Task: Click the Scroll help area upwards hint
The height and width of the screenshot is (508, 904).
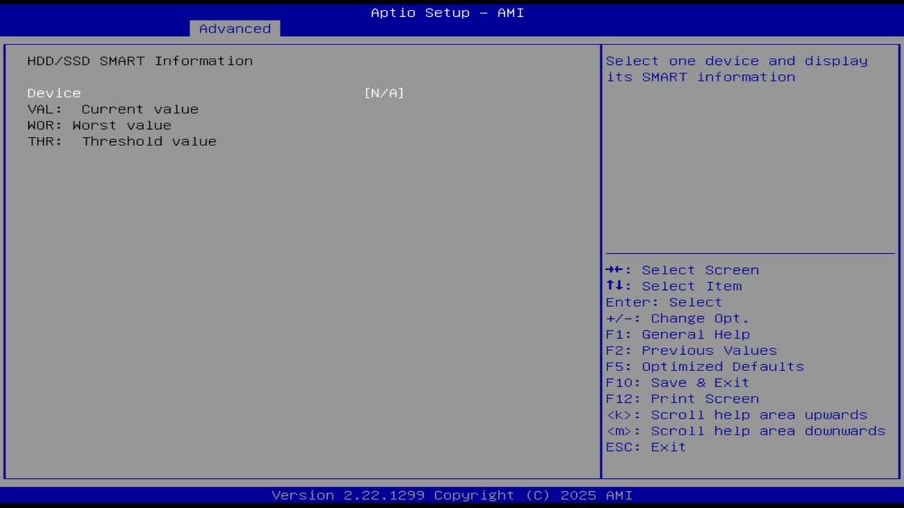Action: pos(737,414)
